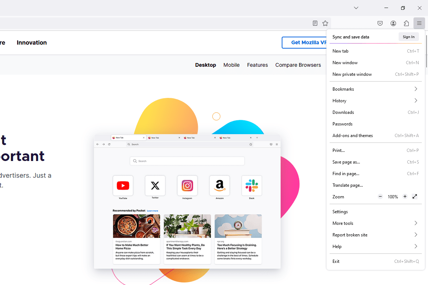Click Sign In button in menu
The width and height of the screenshot is (428, 285).
409,37
